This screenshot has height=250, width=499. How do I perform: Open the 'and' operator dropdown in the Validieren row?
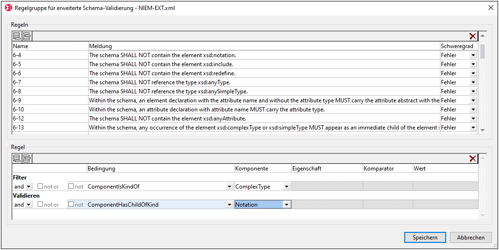click(29, 205)
